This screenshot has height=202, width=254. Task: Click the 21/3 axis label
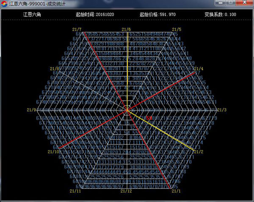[222, 110]
